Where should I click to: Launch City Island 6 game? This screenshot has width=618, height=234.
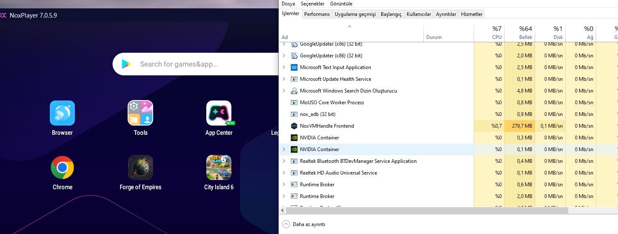[x=219, y=167]
